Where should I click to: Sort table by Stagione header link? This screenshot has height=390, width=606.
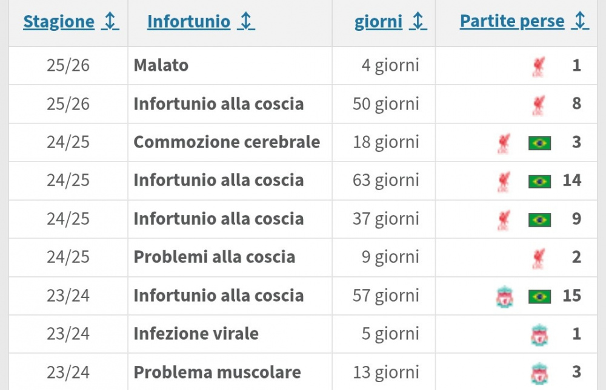[x=59, y=22]
